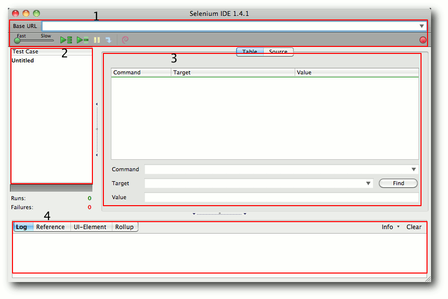Viewport: 448px width, 299px height.
Task: Step through the test command
Action: [x=108, y=40]
